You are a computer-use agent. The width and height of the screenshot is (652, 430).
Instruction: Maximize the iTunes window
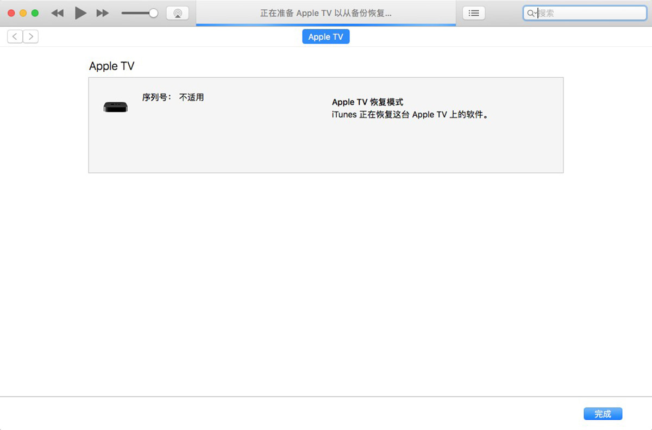click(35, 13)
